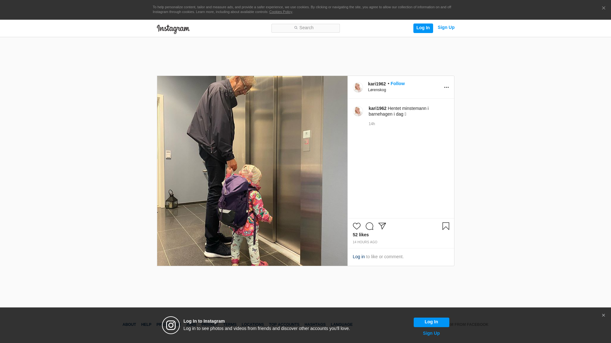Click kari1962 username in the caption
The width and height of the screenshot is (611, 343).
click(377, 108)
